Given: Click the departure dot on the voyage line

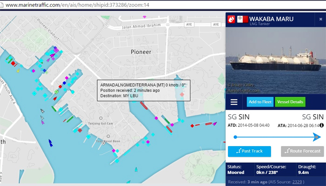Looking at the screenshot, I should tap(235, 137).
